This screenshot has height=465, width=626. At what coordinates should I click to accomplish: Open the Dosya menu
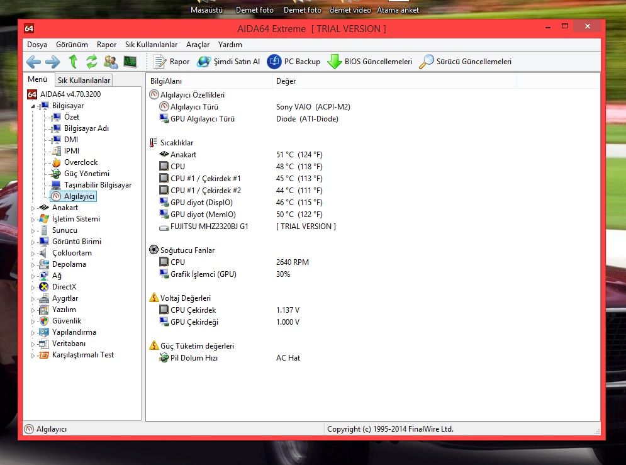[x=37, y=45]
